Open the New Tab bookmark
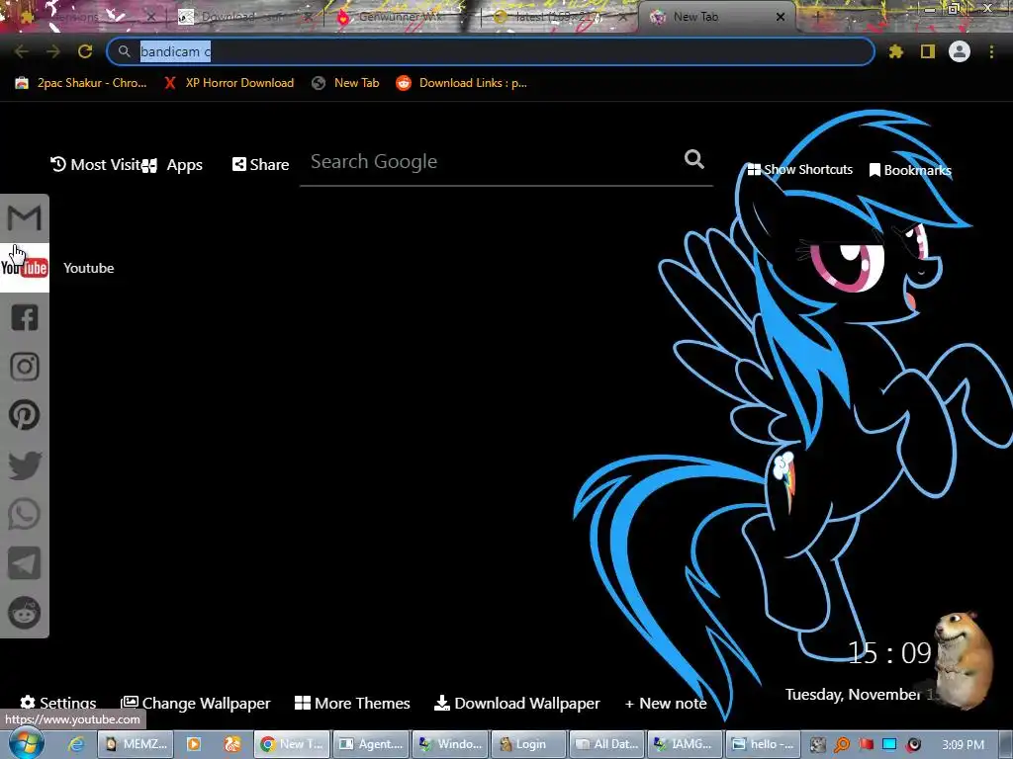 (x=345, y=83)
